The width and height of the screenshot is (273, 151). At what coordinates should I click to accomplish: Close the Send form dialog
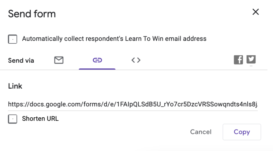point(255,12)
